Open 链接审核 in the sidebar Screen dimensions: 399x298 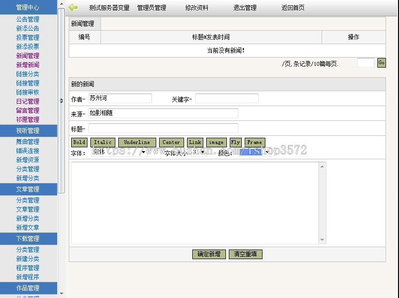(x=27, y=93)
